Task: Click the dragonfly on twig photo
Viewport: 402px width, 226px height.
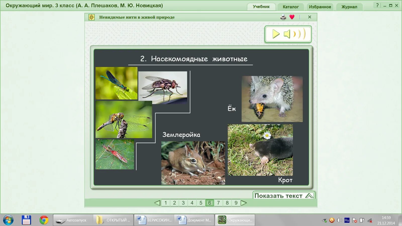Action: [124, 119]
